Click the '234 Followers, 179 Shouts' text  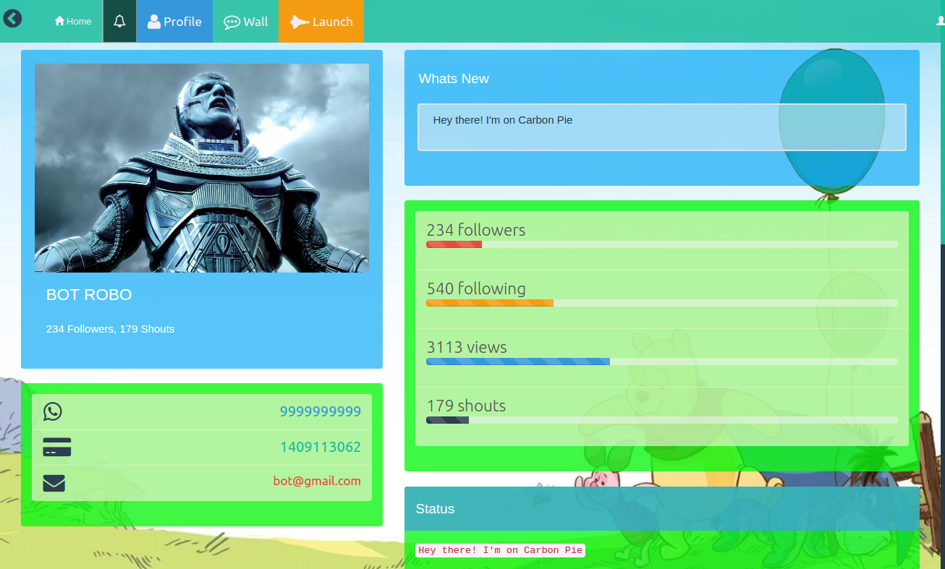[x=110, y=329]
